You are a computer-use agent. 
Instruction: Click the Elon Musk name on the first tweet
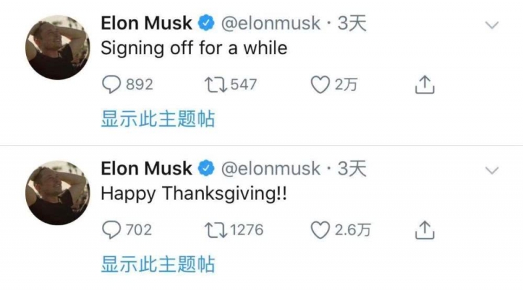pos(146,24)
